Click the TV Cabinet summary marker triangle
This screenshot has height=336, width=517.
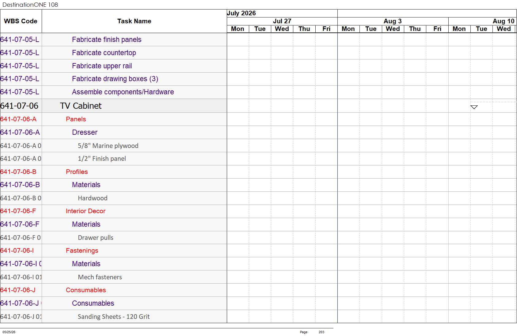pos(474,107)
